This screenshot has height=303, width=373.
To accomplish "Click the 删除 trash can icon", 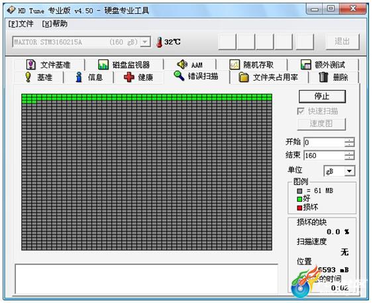I will (x=323, y=77).
